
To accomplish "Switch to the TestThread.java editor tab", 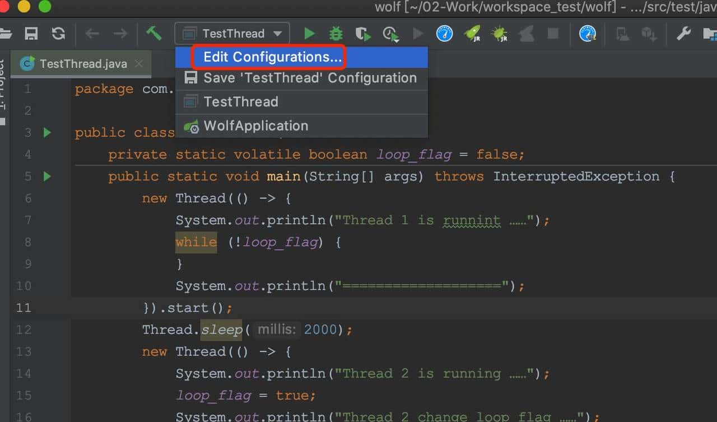I will coord(83,64).
